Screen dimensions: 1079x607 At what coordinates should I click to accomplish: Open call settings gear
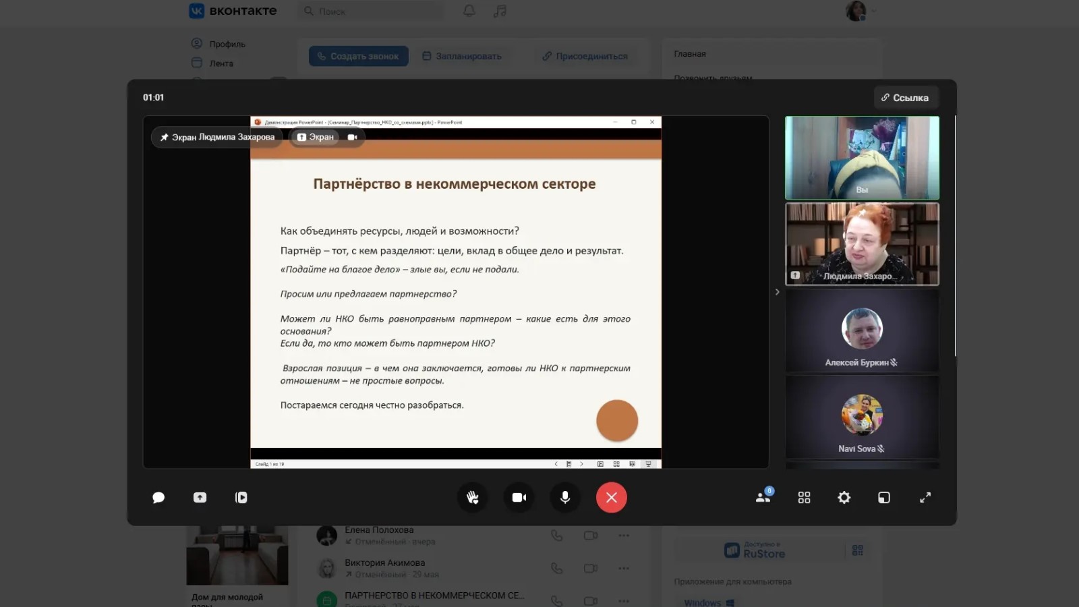pos(844,498)
